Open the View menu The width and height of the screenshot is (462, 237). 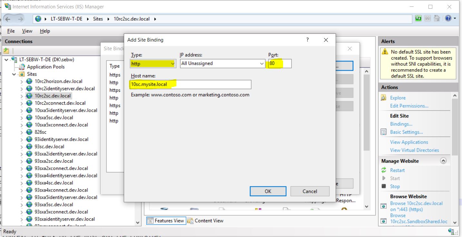coord(27,31)
